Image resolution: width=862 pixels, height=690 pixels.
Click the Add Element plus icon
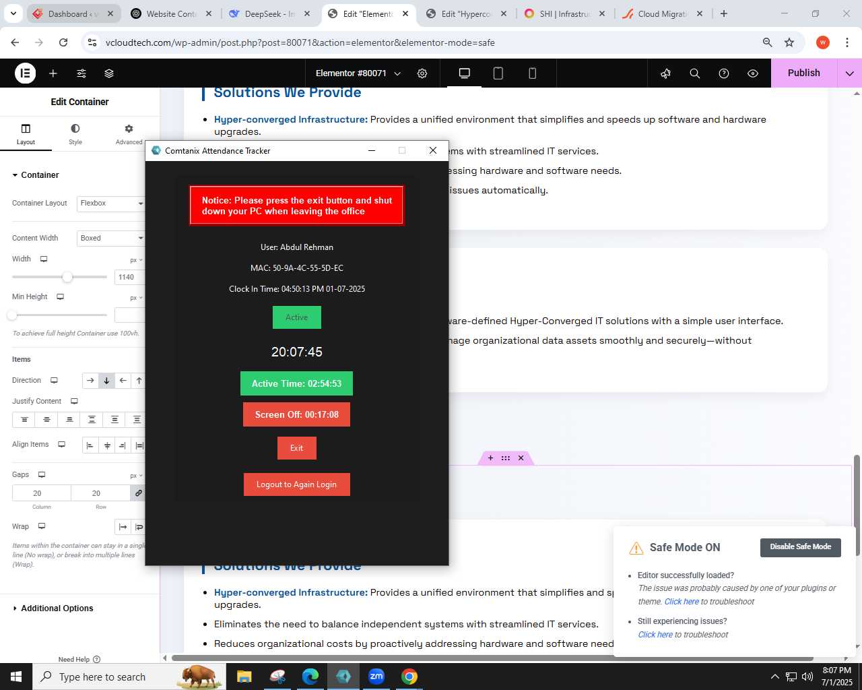pyautogui.click(x=53, y=73)
